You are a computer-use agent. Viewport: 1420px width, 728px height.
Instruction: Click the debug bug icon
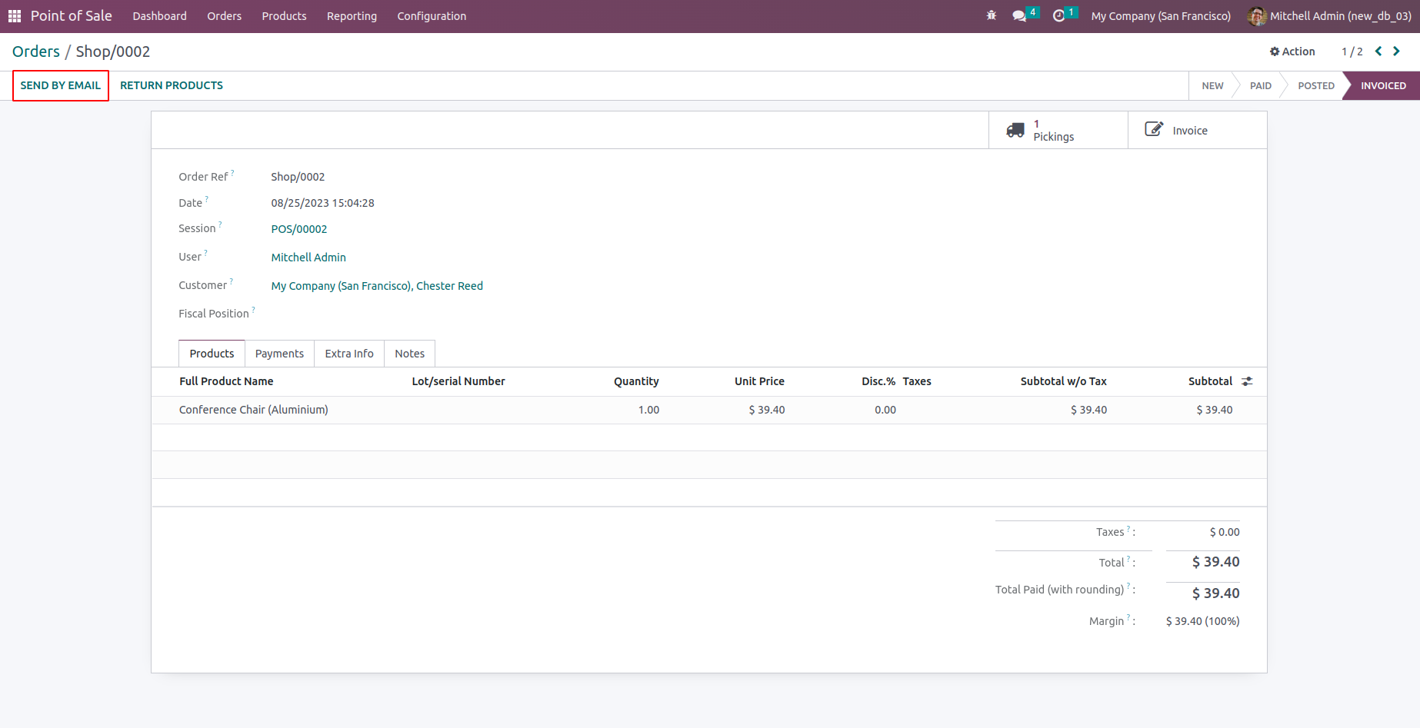click(991, 16)
